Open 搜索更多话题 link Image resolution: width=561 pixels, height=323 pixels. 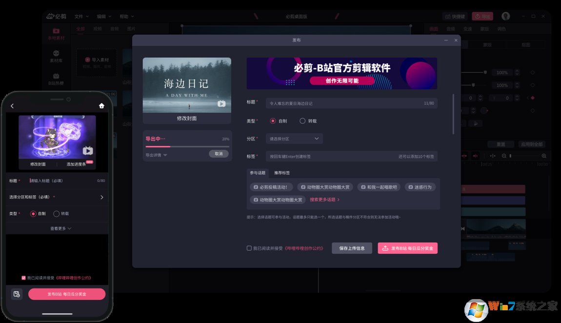pyautogui.click(x=324, y=200)
